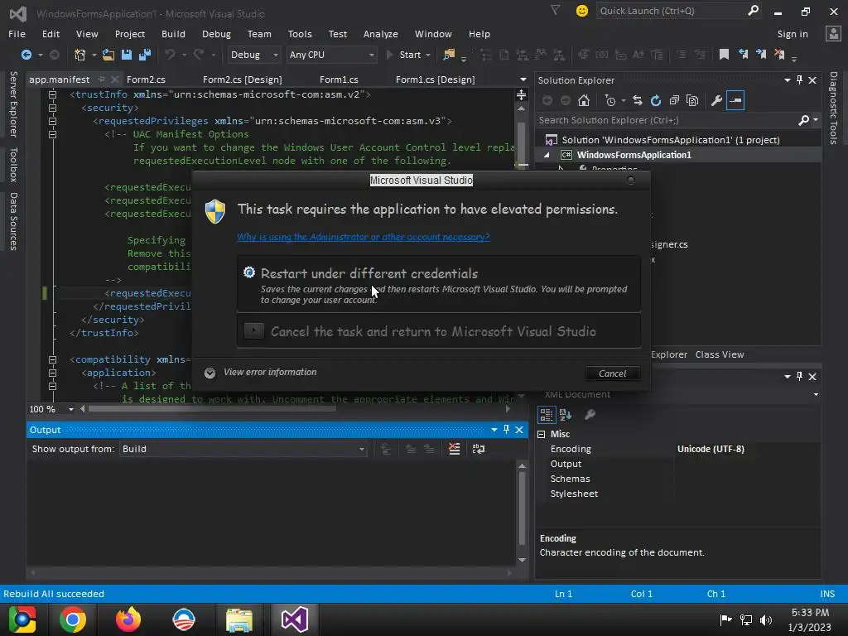Open the Why is using Administrator link
The height and width of the screenshot is (636, 848).
point(364,237)
